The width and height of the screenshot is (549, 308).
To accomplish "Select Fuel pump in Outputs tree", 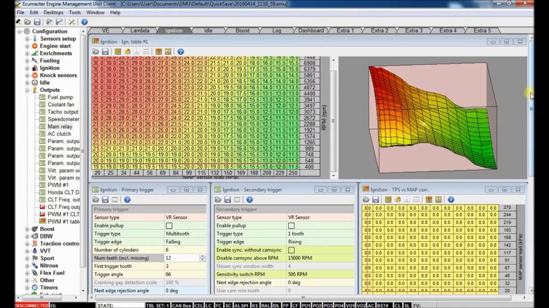I will 60,97.
